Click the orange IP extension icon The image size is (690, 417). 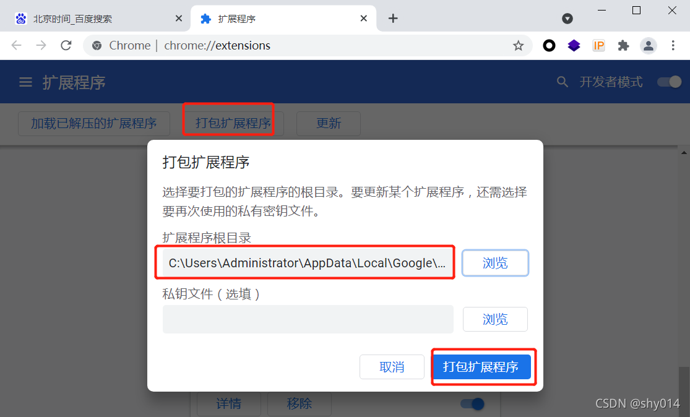(598, 45)
